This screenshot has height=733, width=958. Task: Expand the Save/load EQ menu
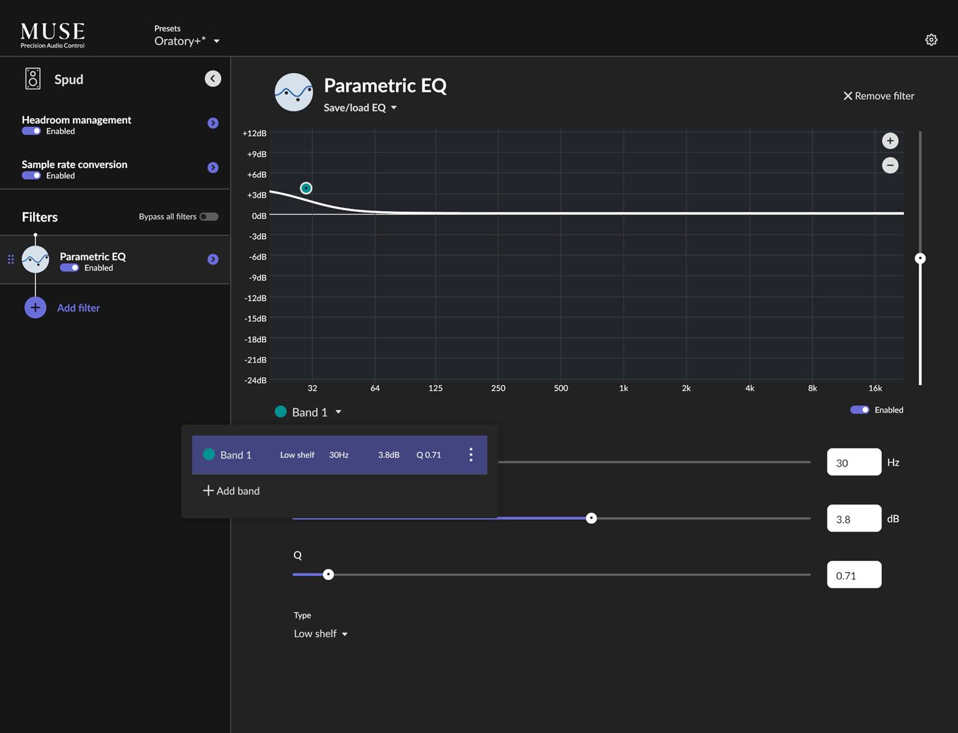(x=360, y=108)
